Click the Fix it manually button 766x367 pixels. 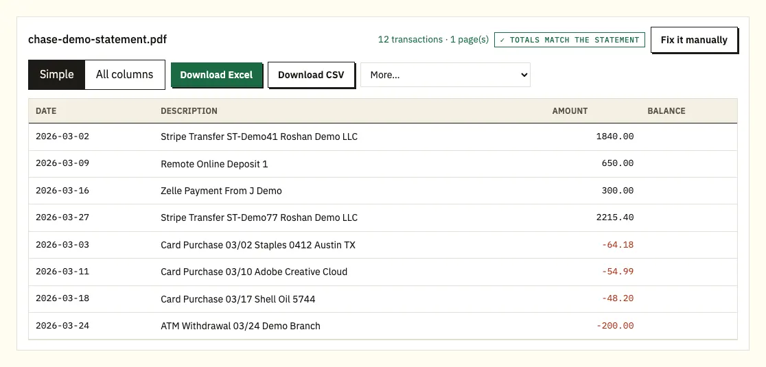[x=694, y=40]
